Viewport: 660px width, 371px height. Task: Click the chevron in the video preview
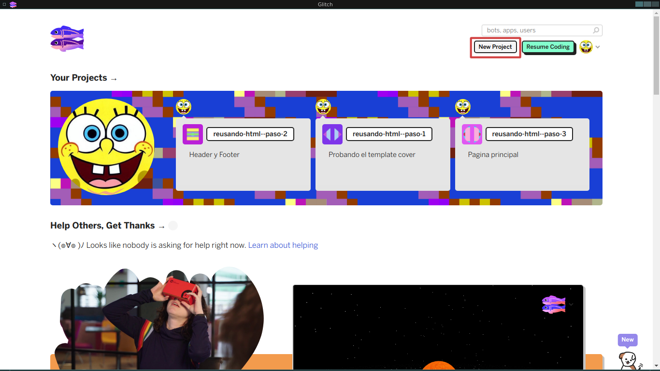coord(571,304)
